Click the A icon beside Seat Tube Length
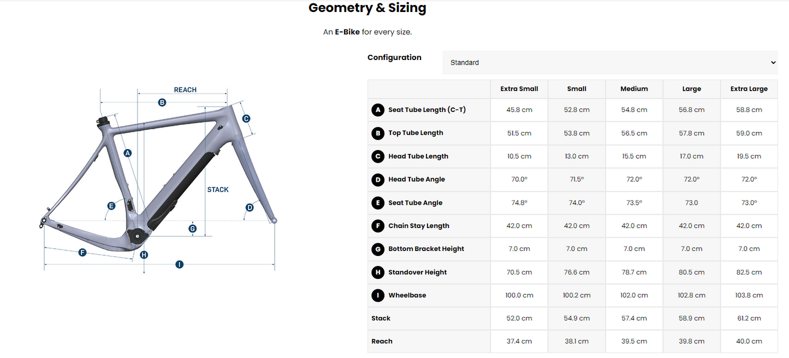The height and width of the screenshot is (358, 789). [377, 110]
